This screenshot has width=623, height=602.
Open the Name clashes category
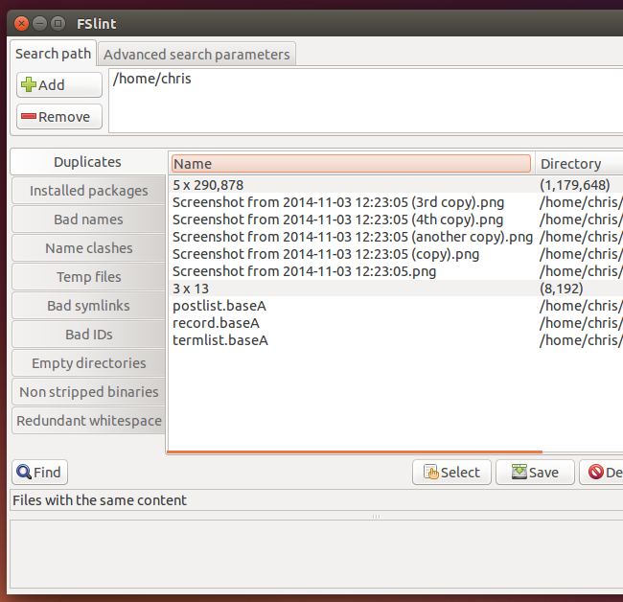(88, 248)
